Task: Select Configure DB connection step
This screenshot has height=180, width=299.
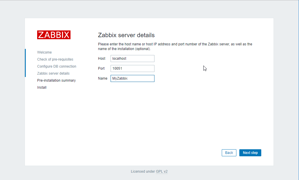Action: 57,66
